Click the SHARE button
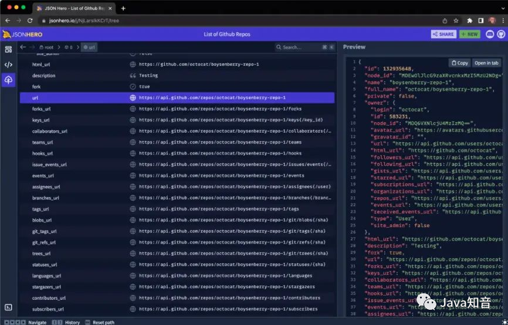 (443, 34)
